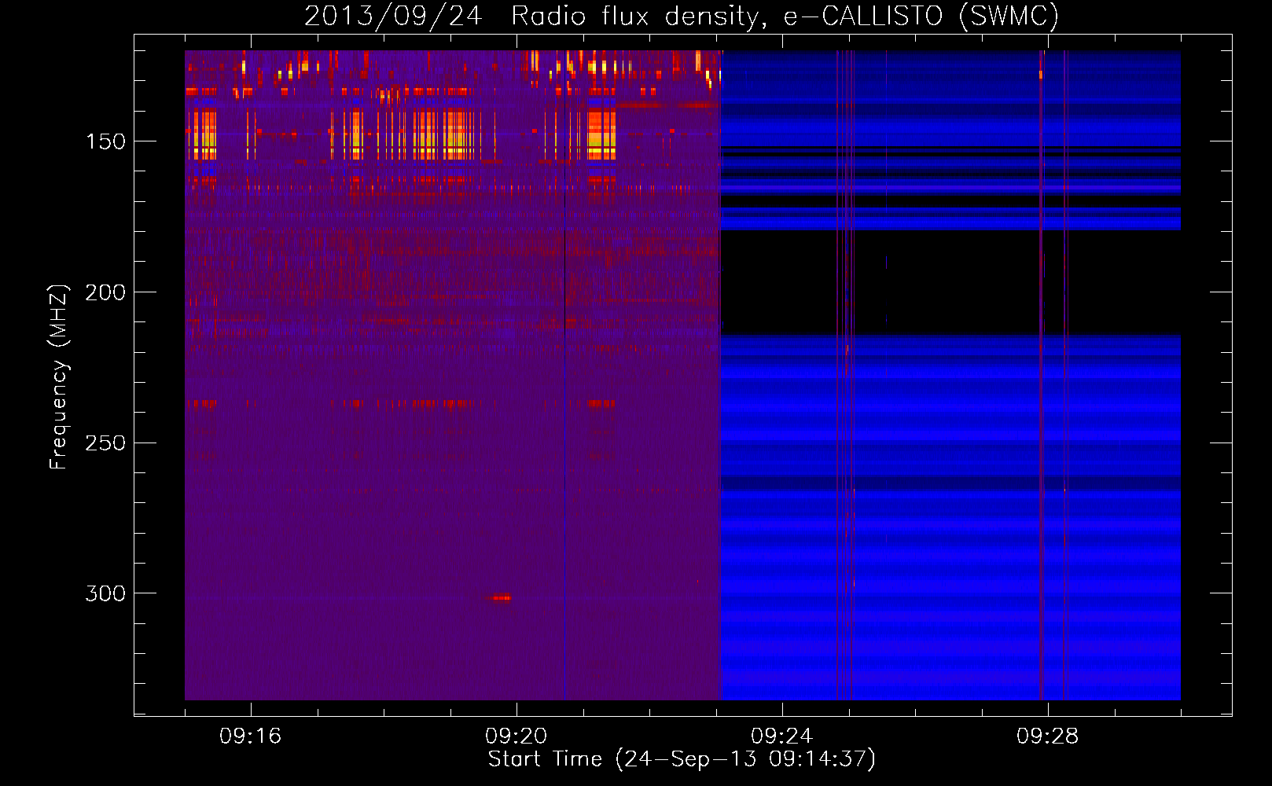The width and height of the screenshot is (1272, 786).
Task: Select the 'e-CALLISTO (SWMC)' title text
Action: [921, 17]
